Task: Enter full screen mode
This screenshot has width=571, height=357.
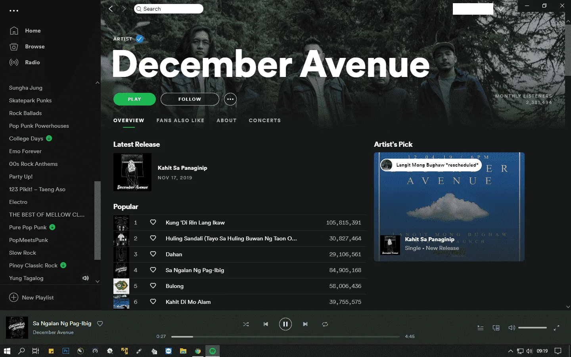Action: click(x=557, y=328)
